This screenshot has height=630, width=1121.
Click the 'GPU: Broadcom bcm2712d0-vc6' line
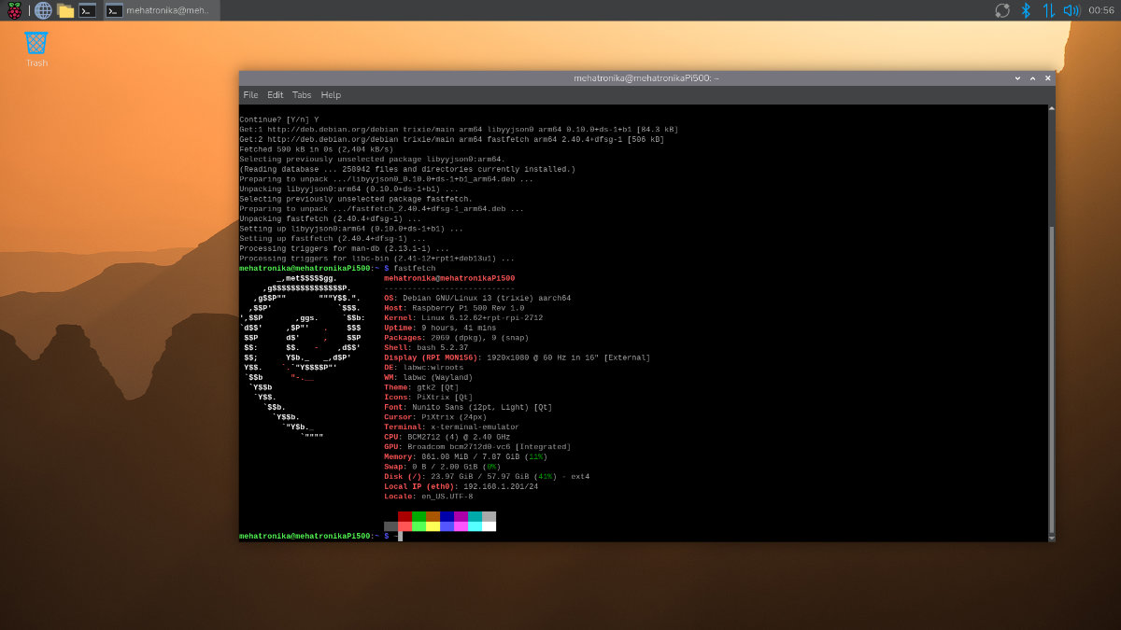[x=477, y=447]
